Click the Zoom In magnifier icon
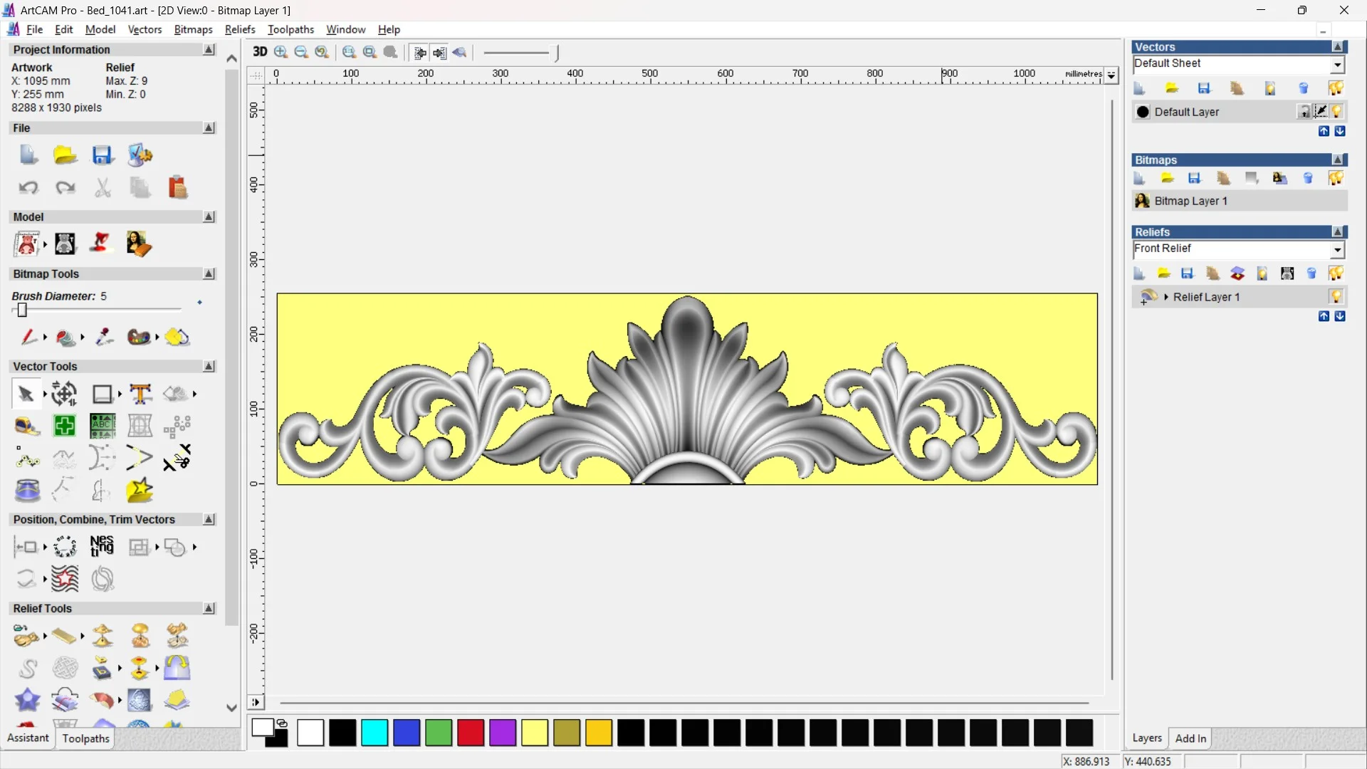This screenshot has height=769, width=1367. pyautogui.click(x=281, y=52)
